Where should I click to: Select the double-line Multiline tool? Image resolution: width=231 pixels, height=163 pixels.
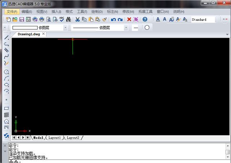(x=6, y=50)
